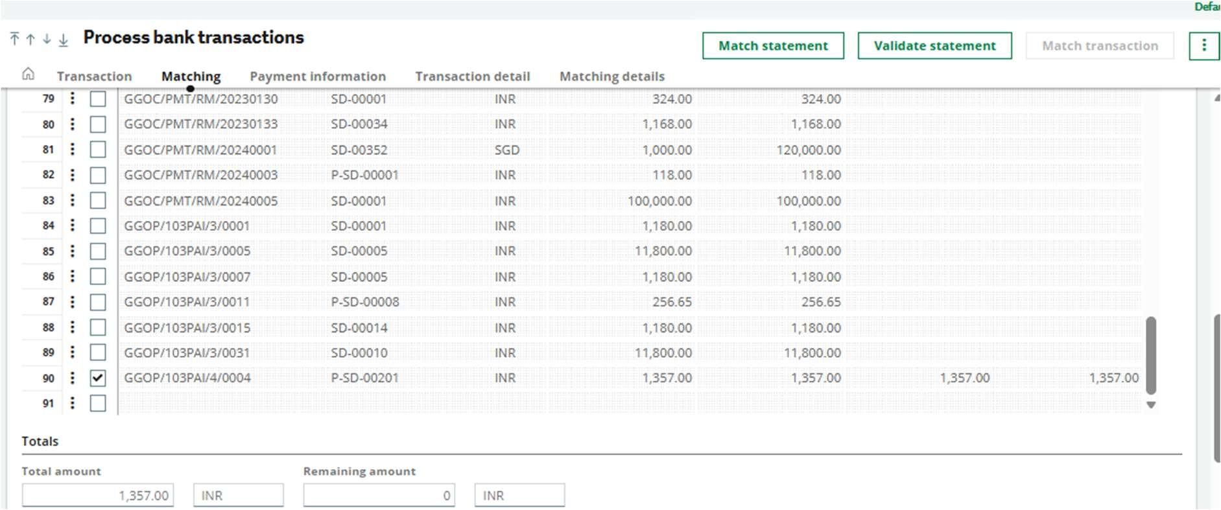1221x510 pixels.
Task: Uncheck the checkbox for row 90
Action: tap(98, 378)
